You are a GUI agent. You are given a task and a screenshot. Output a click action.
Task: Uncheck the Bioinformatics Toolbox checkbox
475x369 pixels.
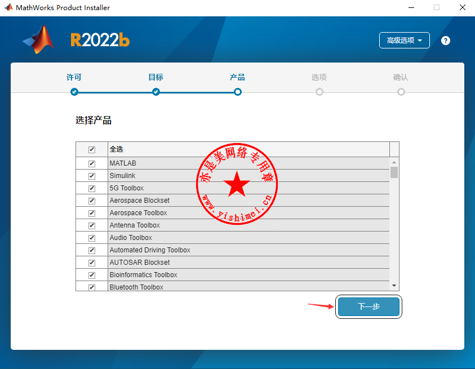tap(92, 275)
